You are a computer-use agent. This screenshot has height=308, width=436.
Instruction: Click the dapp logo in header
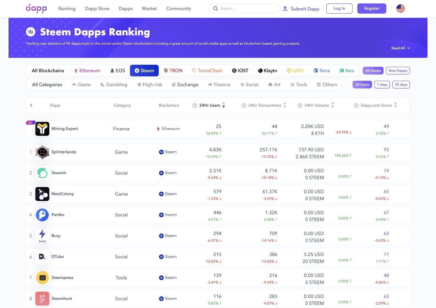pos(36,9)
